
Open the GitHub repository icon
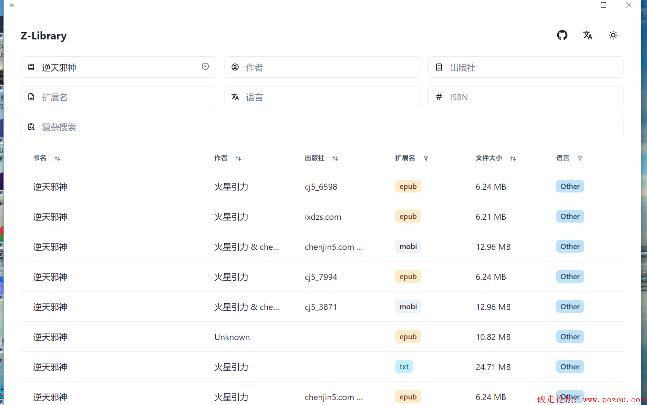coord(562,35)
